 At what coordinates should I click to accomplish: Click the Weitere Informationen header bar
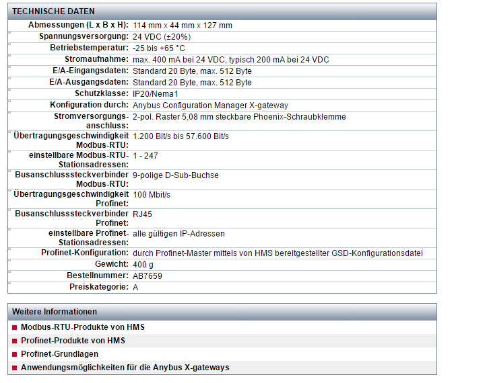[x=222, y=312]
